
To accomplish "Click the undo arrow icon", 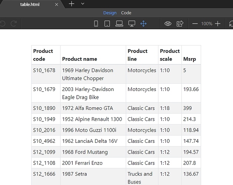I will 3,24.
